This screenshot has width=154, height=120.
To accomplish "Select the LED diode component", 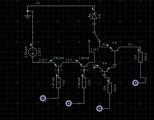I will tap(94, 16).
